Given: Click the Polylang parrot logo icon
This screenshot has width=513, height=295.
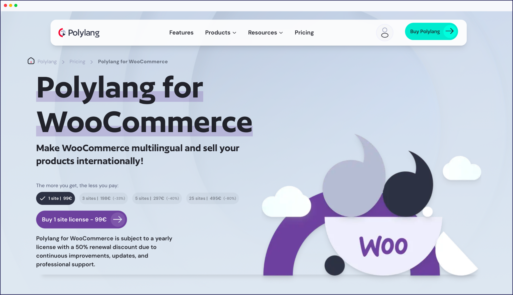Looking at the screenshot, I should (x=62, y=32).
